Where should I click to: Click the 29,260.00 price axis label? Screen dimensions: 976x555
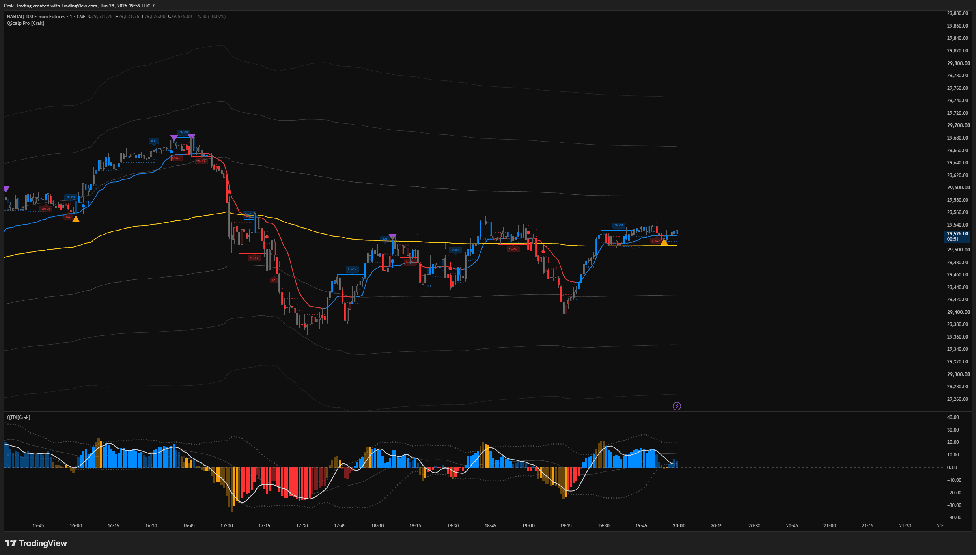pyautogui.click(x=957, y=399)
